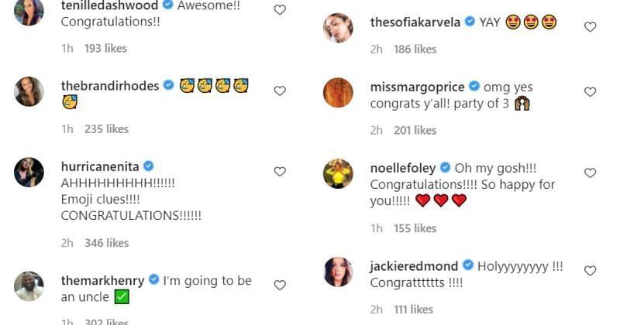The height and width of the screenshot is (325, 620).
Task: Open missmargoprice's profile picture
Action: (x=338, y=93)
